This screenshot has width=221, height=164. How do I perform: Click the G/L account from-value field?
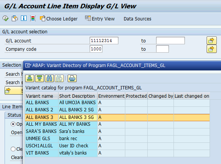[104, 41]
